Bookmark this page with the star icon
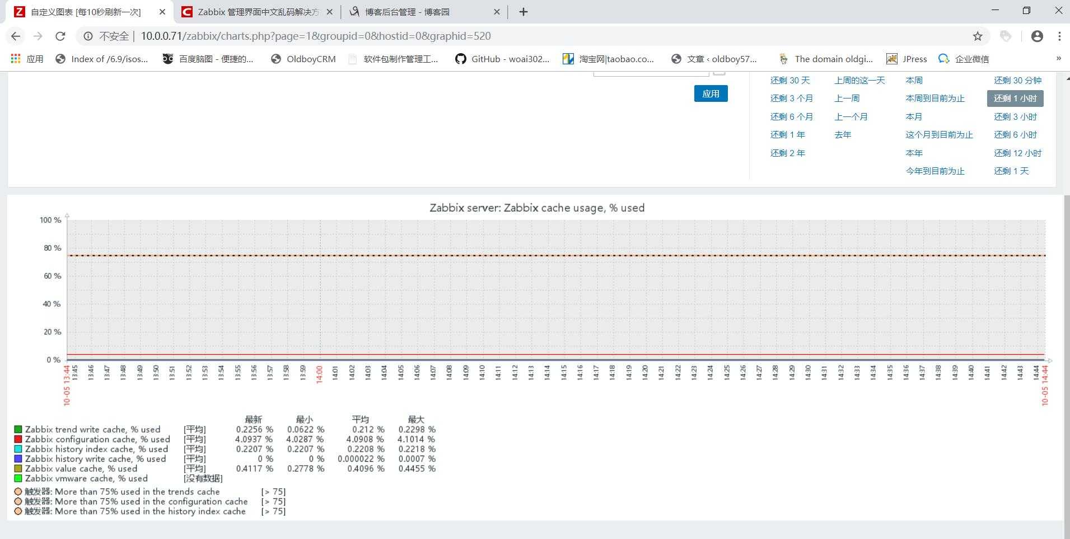Viewport: 1070px width, 539px height. pyautogui.click(x=978, y=36)
